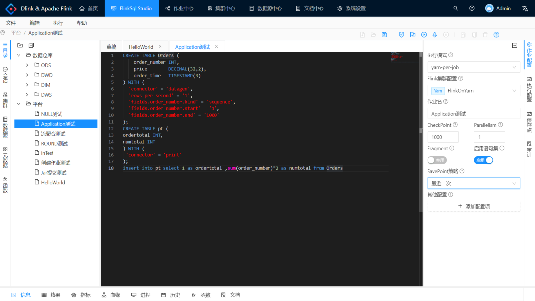Open the 执行 menu
Image resolution: width=535 pixels, height=301 pixels.
point(58,23)
